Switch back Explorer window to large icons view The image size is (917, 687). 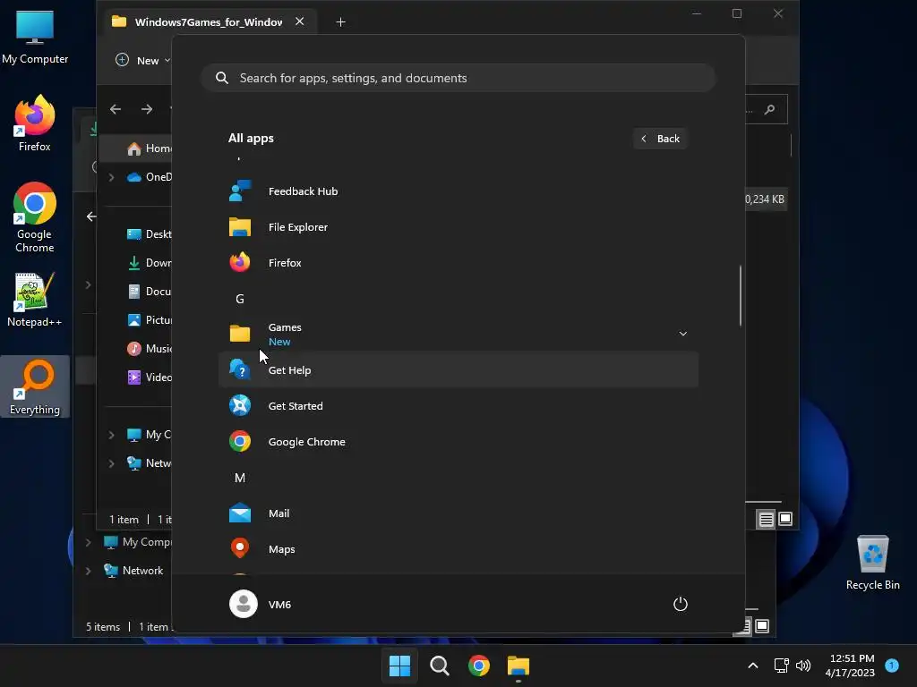(762, 626)
